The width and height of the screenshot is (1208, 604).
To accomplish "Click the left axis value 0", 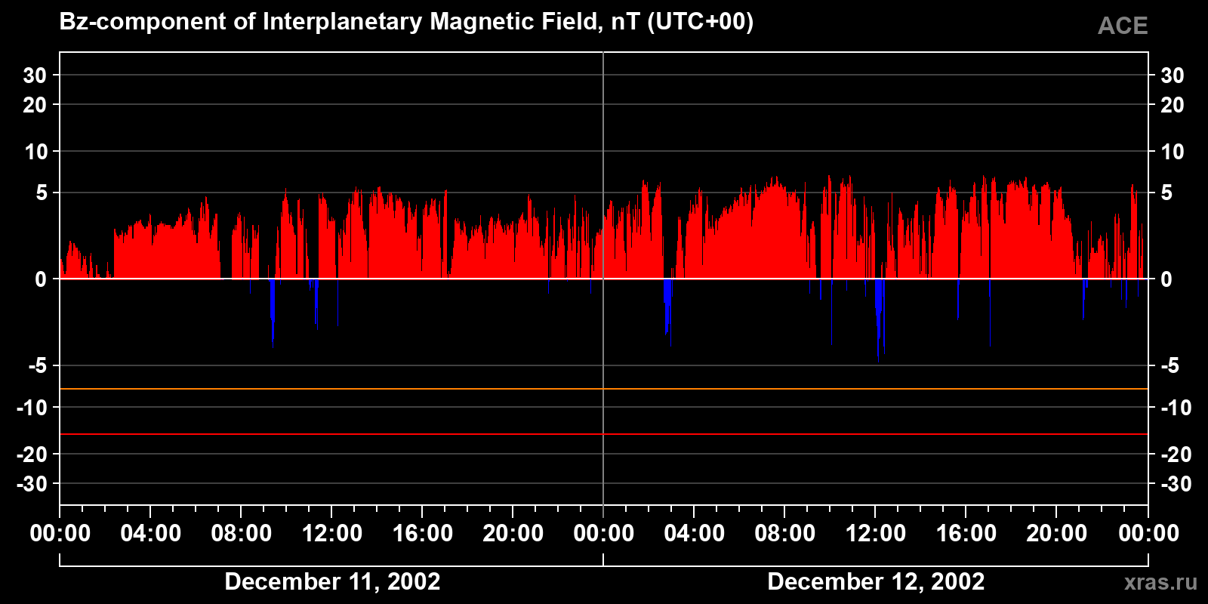I will point(41,279).
